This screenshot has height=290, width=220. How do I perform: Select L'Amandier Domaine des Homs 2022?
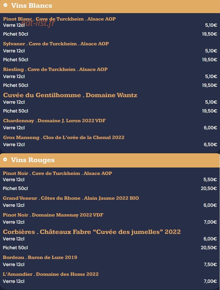(x=51, y=274)
